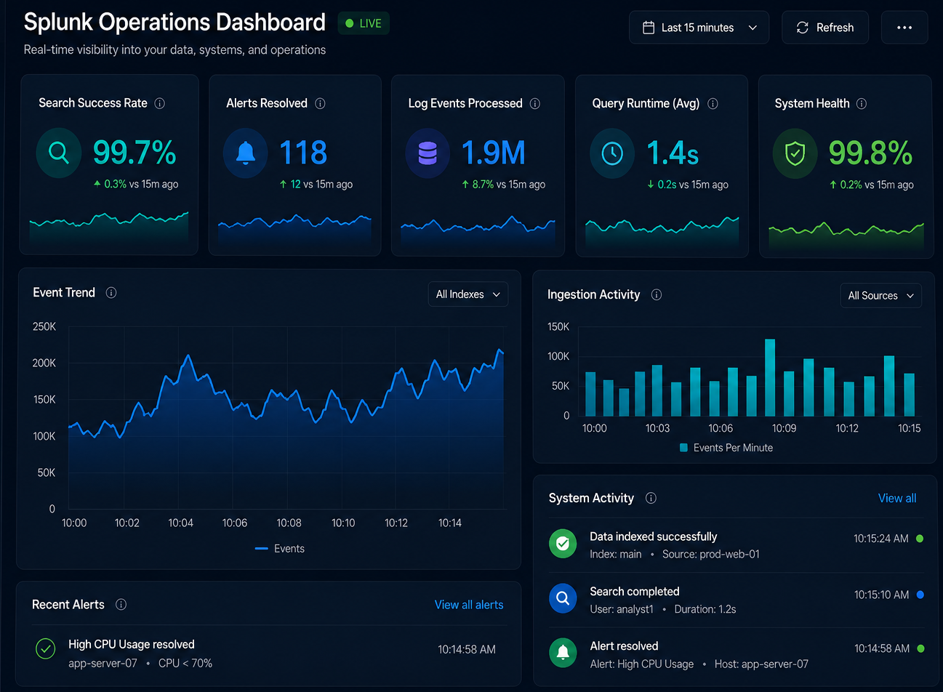
Task: Click the 10:14:58 AM timestamp in Recent Alerts
Action: (x=467, y=649)
